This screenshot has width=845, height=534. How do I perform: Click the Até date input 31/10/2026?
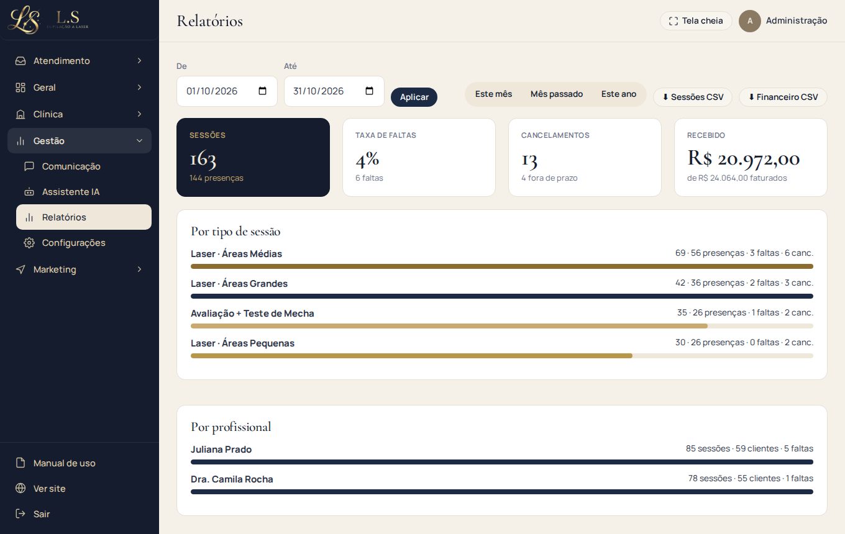(334, 91)
